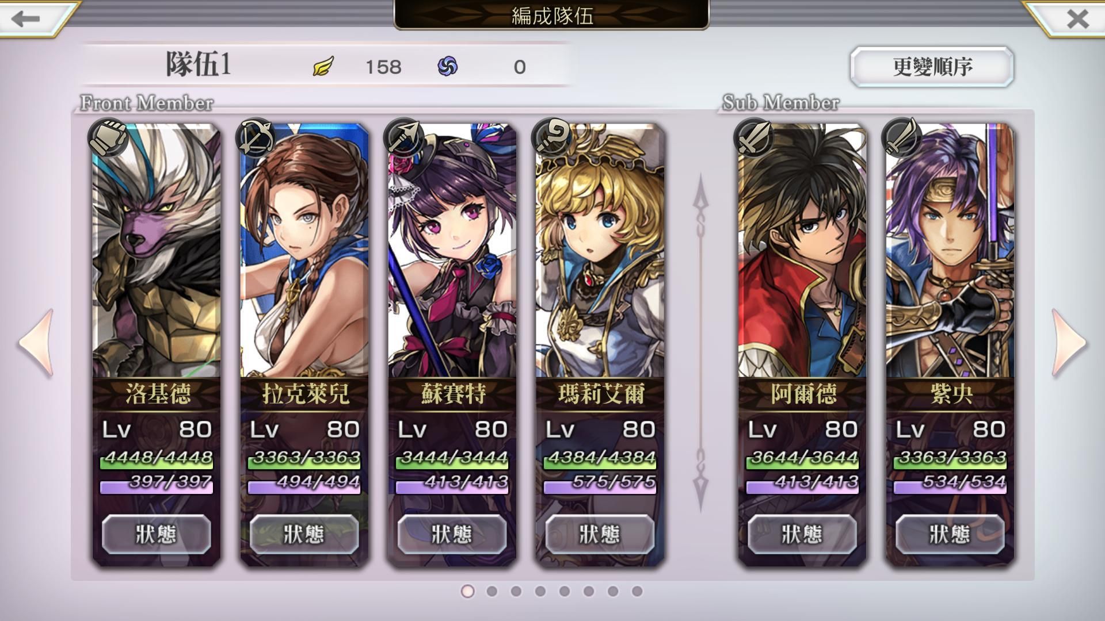Select the second team page dot
This screenshot has width=1105, height=621.
[491, 591]
